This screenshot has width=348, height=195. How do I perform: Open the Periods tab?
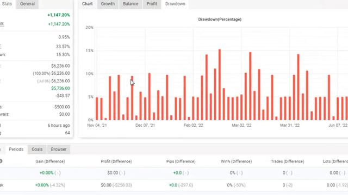[x=16, y=149]
